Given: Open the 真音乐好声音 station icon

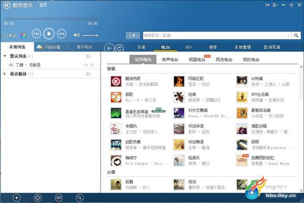Looking at the screenshot, I should pyautogui.click(x=116, y=113).
